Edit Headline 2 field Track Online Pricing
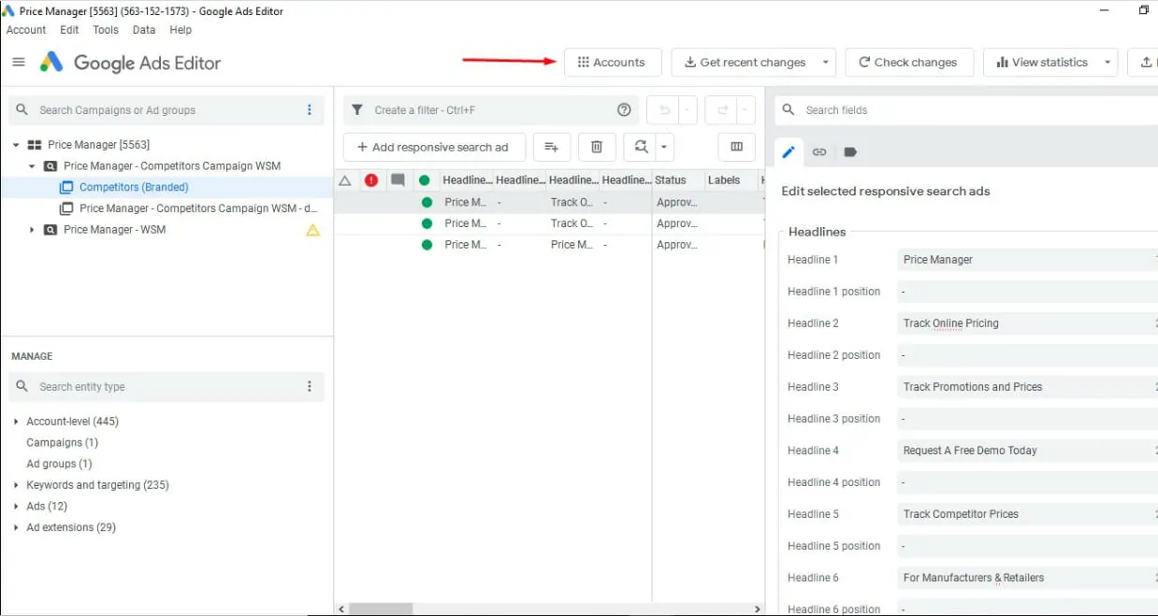The width and height of the screenshot is (1158, 616). pyautogui.click(x=1027, y=323)
